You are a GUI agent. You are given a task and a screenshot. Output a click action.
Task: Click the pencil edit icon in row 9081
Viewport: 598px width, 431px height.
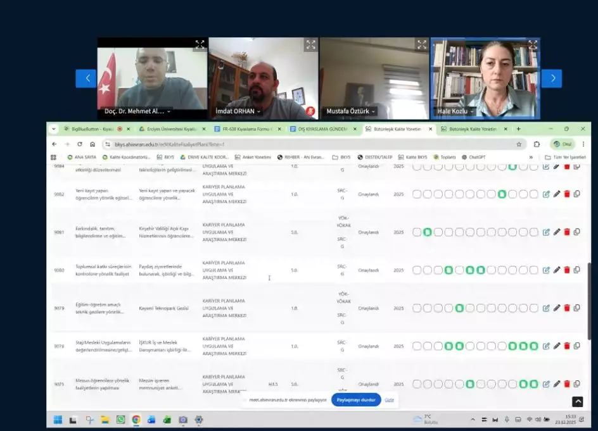557,232
